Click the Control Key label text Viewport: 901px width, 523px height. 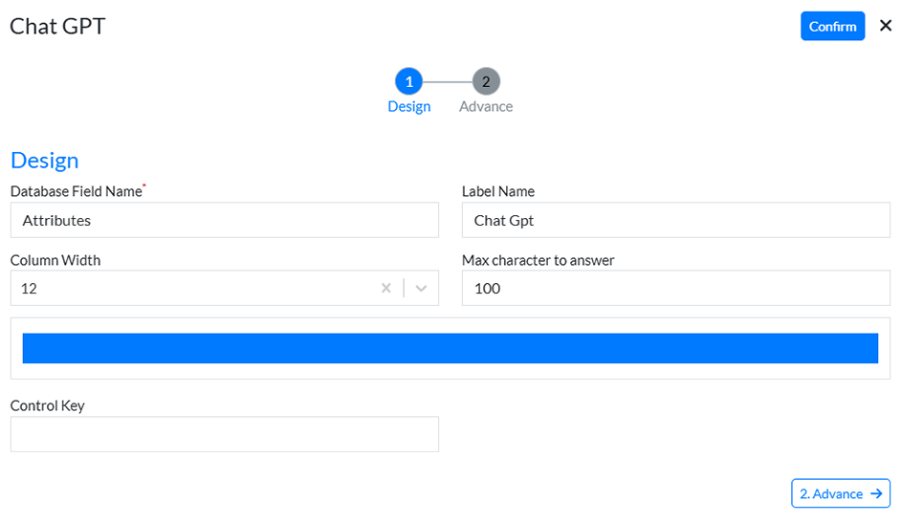click(x=48, y=405)
